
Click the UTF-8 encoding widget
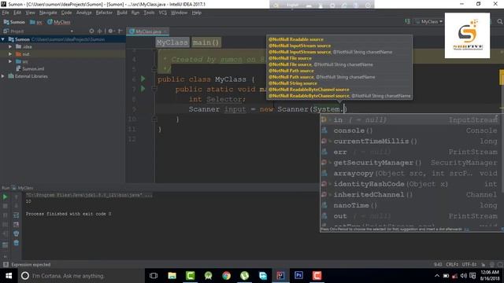click(469, 264)
